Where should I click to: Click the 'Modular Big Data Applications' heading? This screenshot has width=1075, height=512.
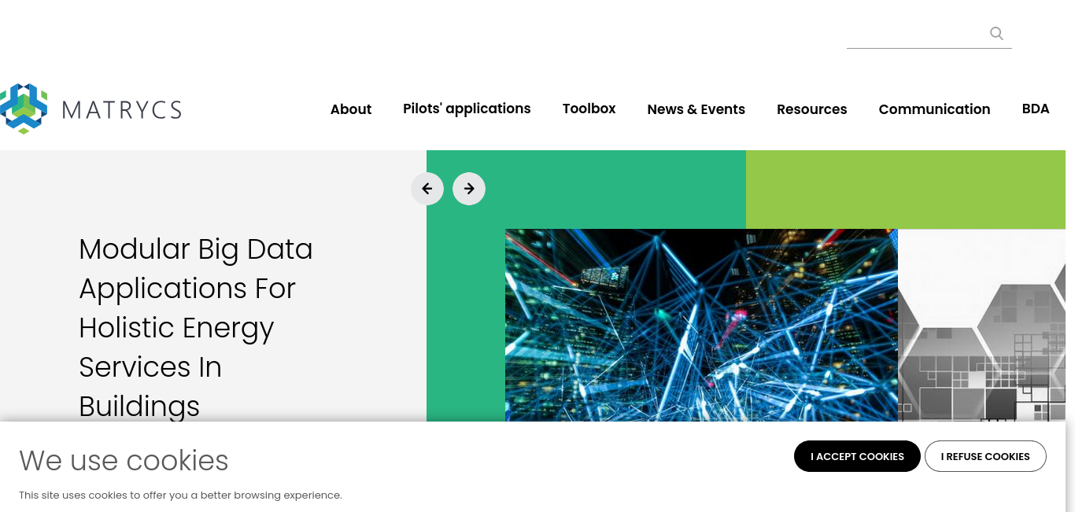pos(196,327)
